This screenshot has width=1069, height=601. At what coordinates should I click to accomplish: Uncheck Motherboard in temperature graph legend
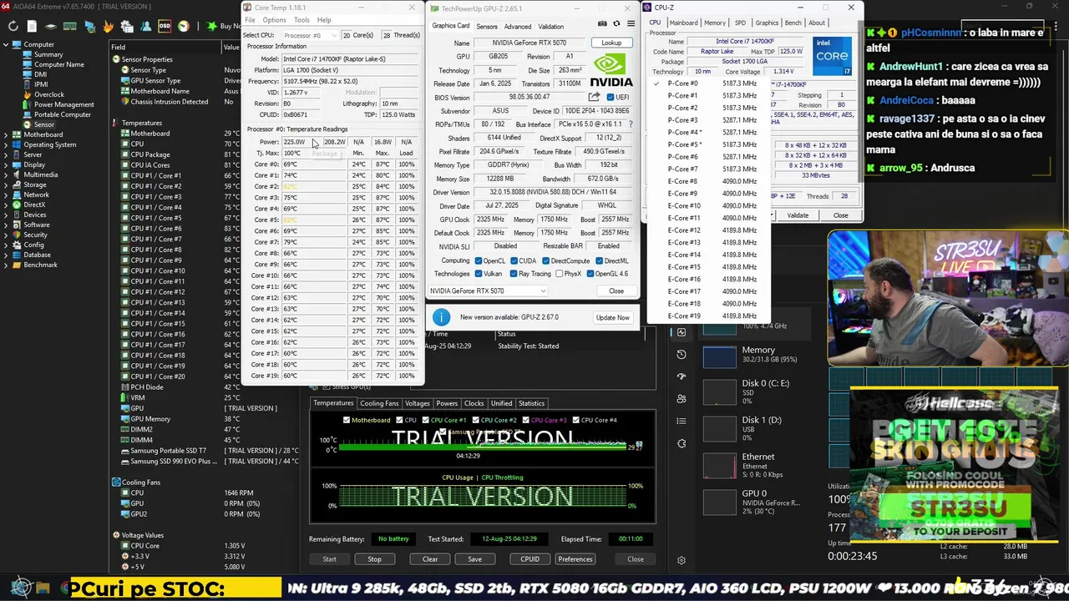(x=347, y=420)
